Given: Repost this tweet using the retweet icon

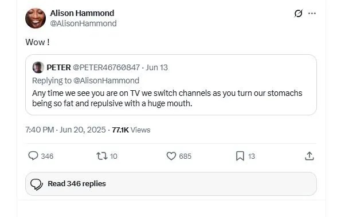Looking at the screenshot, I should point(102,156).
